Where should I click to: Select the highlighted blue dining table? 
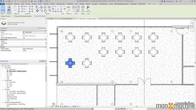[70, 63]
